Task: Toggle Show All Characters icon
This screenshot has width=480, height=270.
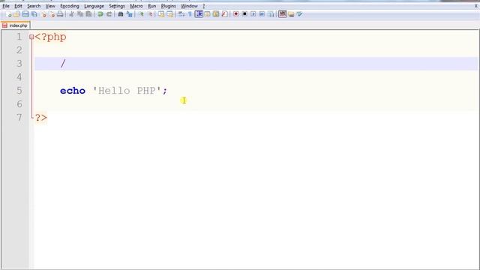Action: [190, 14]
